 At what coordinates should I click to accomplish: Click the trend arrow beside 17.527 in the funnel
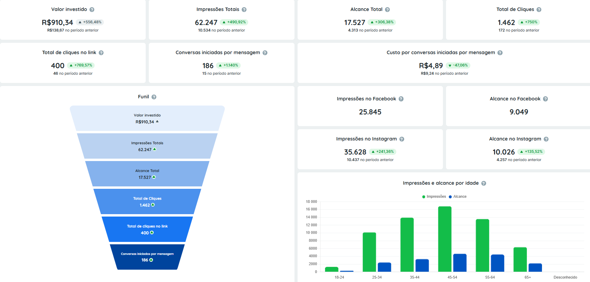click(x=154, y=177)
